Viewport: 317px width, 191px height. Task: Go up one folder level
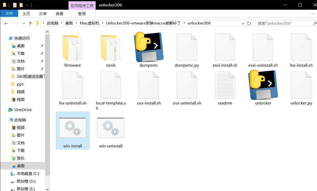click(x=30, y=23)
